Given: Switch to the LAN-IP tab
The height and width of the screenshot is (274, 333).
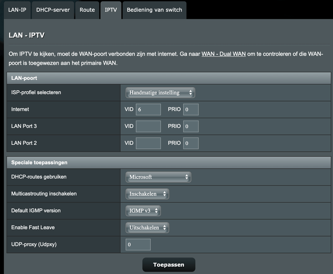Looking at the screenshot, I should tap(17, 10).
